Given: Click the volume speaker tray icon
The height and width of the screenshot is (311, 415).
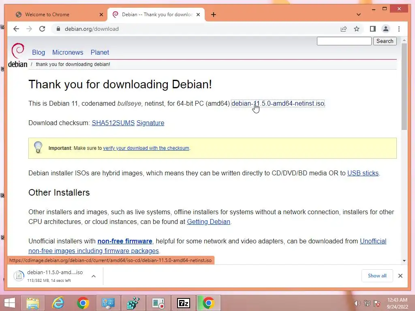Looking at the screenshot, I should tap(357, 303).
